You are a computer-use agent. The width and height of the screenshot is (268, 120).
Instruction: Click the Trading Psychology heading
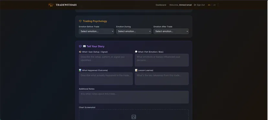pos(95,21)
